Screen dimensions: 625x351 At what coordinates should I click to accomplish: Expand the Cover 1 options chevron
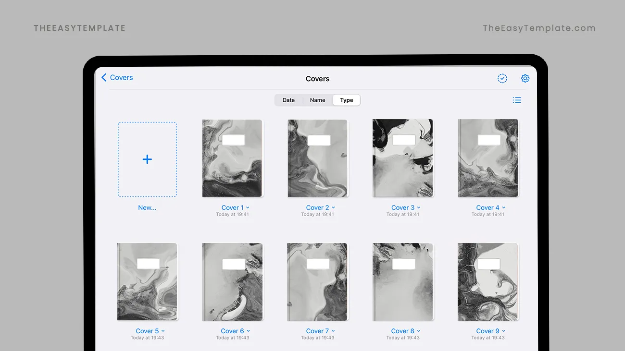coord(248,208)
